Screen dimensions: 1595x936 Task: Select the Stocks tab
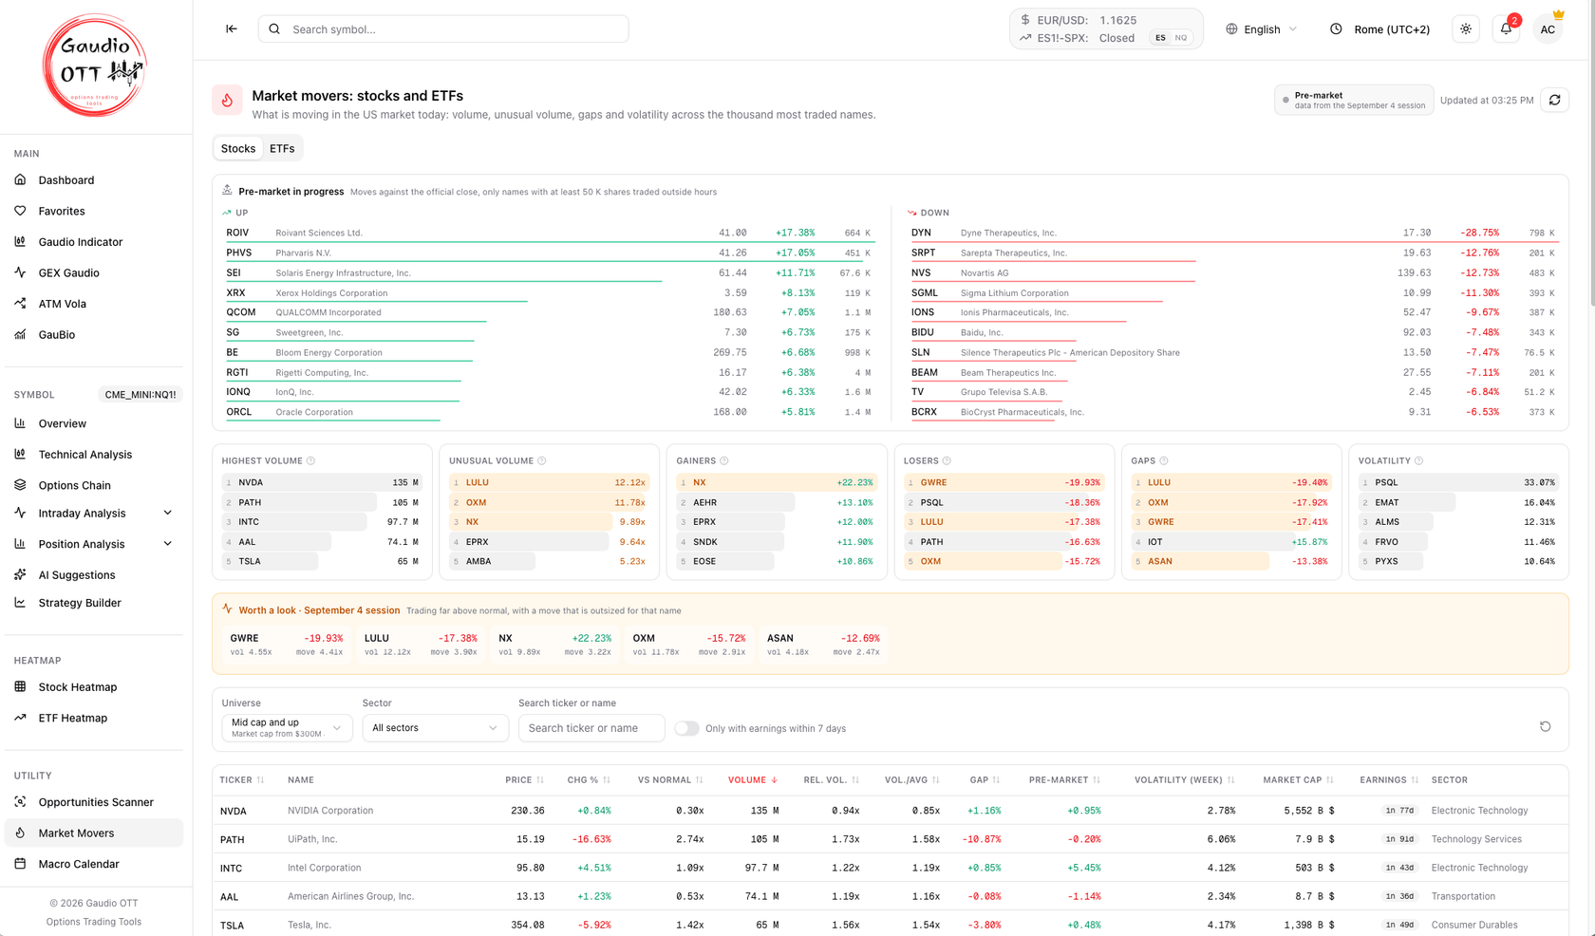click(238, 149)
